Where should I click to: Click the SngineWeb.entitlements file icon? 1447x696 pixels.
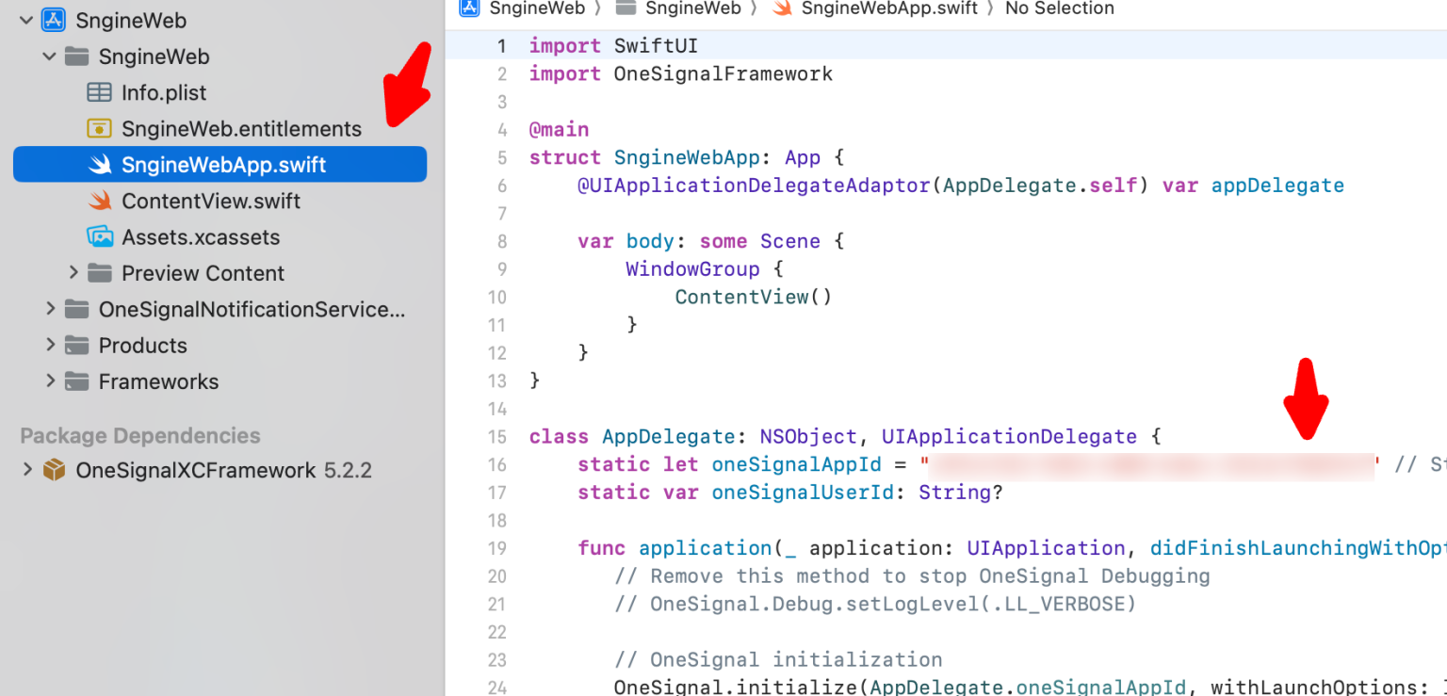tap(99, 129)
